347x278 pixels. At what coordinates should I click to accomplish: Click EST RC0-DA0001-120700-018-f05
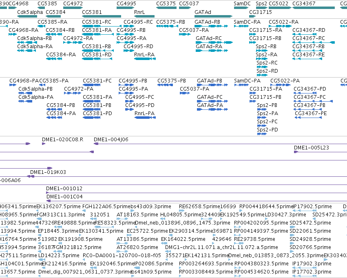122,256
